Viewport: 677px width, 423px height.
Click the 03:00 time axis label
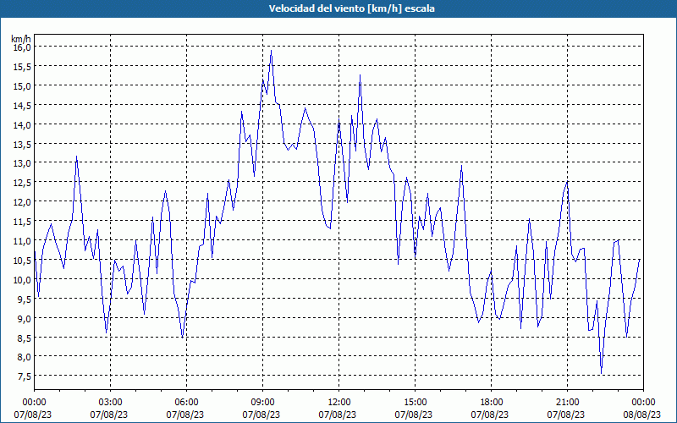pos(110,403)
